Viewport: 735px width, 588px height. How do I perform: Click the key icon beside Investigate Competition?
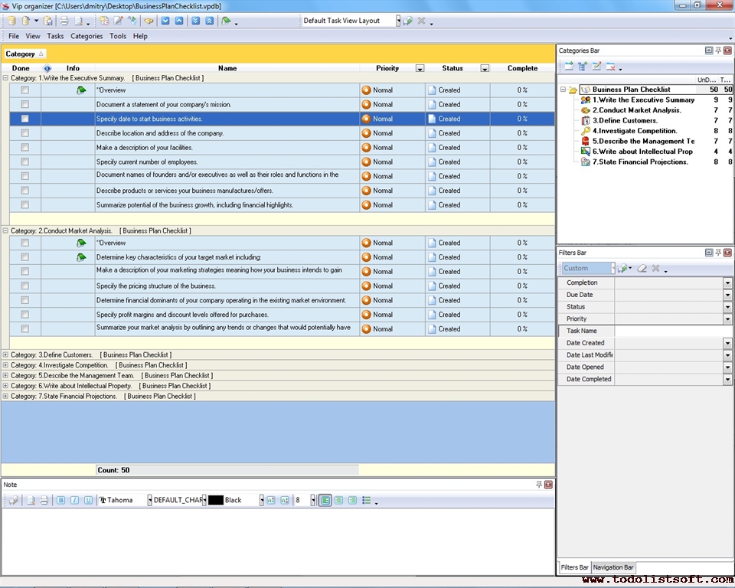pyautogui.click(x=586, y=131)
